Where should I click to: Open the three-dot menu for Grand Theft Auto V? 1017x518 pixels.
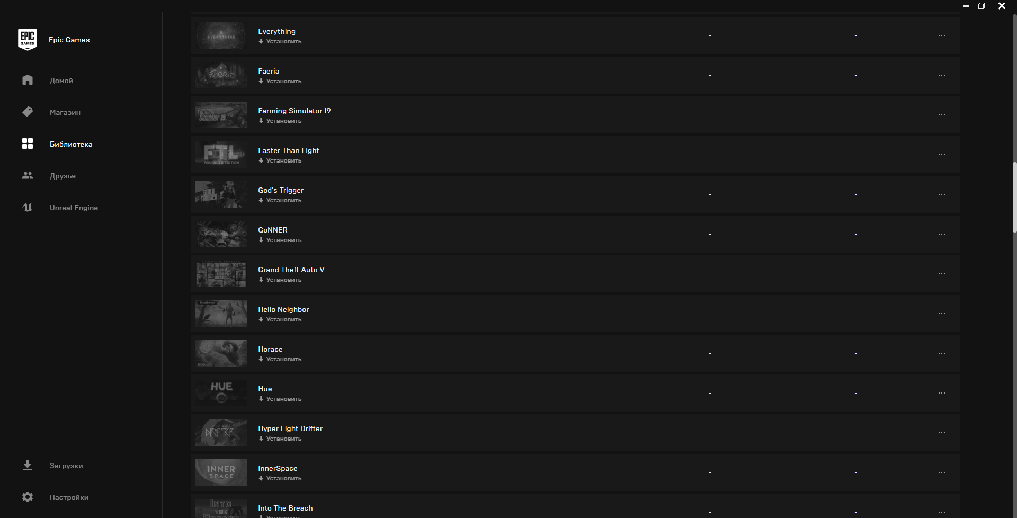pos(941,274)
